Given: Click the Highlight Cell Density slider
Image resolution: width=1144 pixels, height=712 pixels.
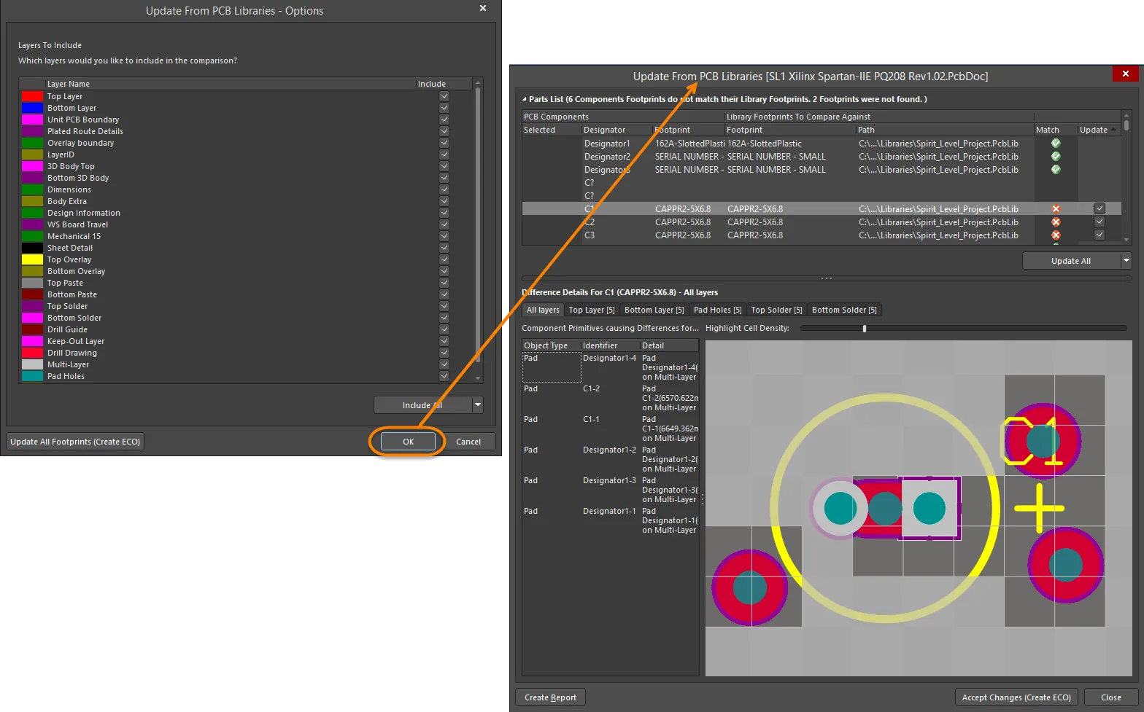Looking at the screenshot, I should 865,329.
